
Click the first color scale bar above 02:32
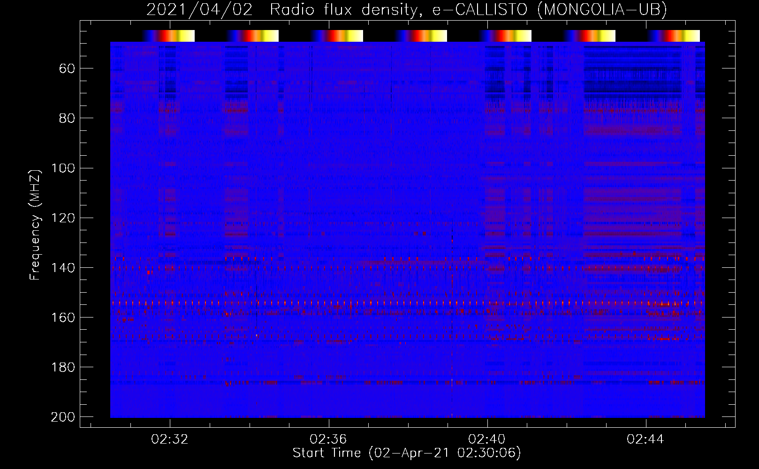(169, 36)
